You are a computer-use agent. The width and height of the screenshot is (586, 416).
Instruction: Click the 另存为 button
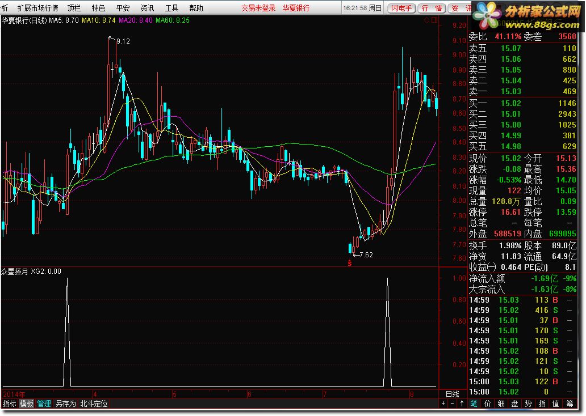tap(66, 404)
